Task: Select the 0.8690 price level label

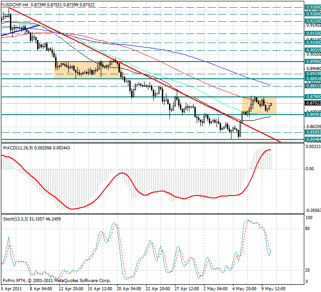Action: pos(313,115)
